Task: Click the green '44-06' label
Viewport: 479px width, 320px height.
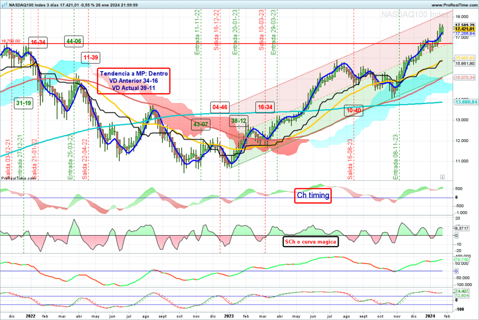Action: [x=73, y=41]
